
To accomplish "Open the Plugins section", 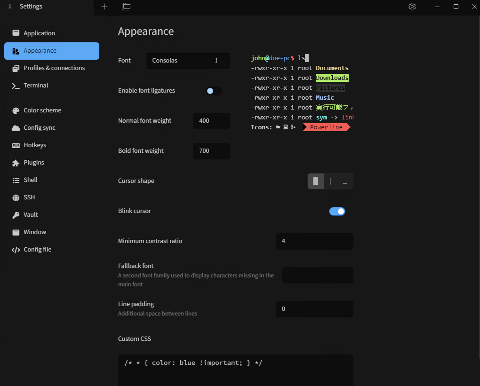I will [52, 162].
